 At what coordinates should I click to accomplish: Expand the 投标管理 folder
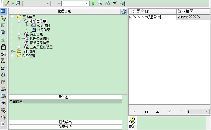tap(12, 52)
